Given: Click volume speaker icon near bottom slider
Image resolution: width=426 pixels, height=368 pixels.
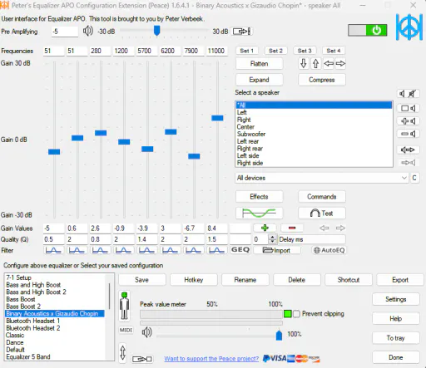Looking at the screenshot, I should click(x=146, y=332).
